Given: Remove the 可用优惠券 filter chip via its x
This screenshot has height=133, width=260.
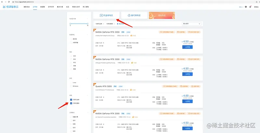Looking at the screenshot, I should tap(114, 24).
